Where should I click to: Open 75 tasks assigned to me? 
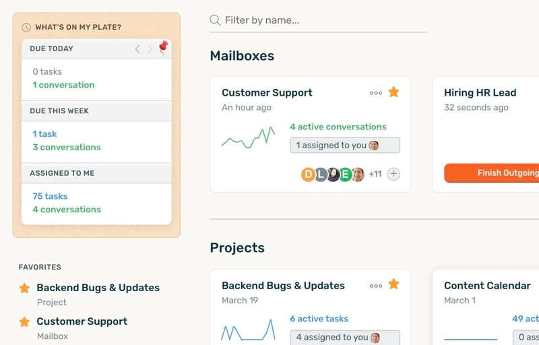point(50,196)
